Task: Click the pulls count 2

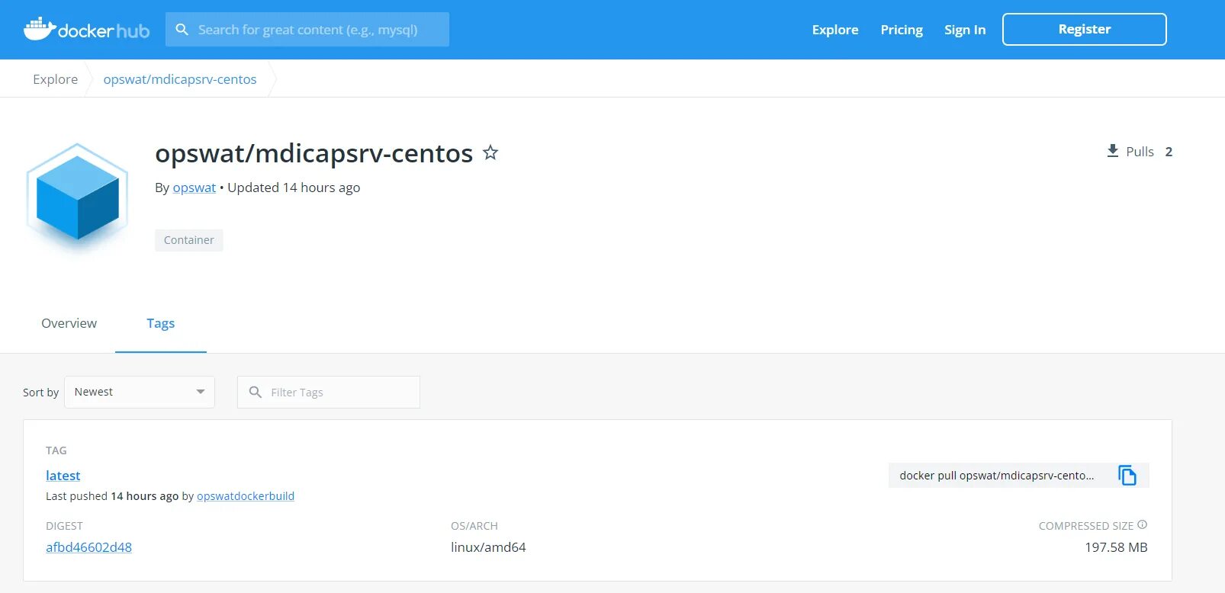Action: coord(1169,152)
